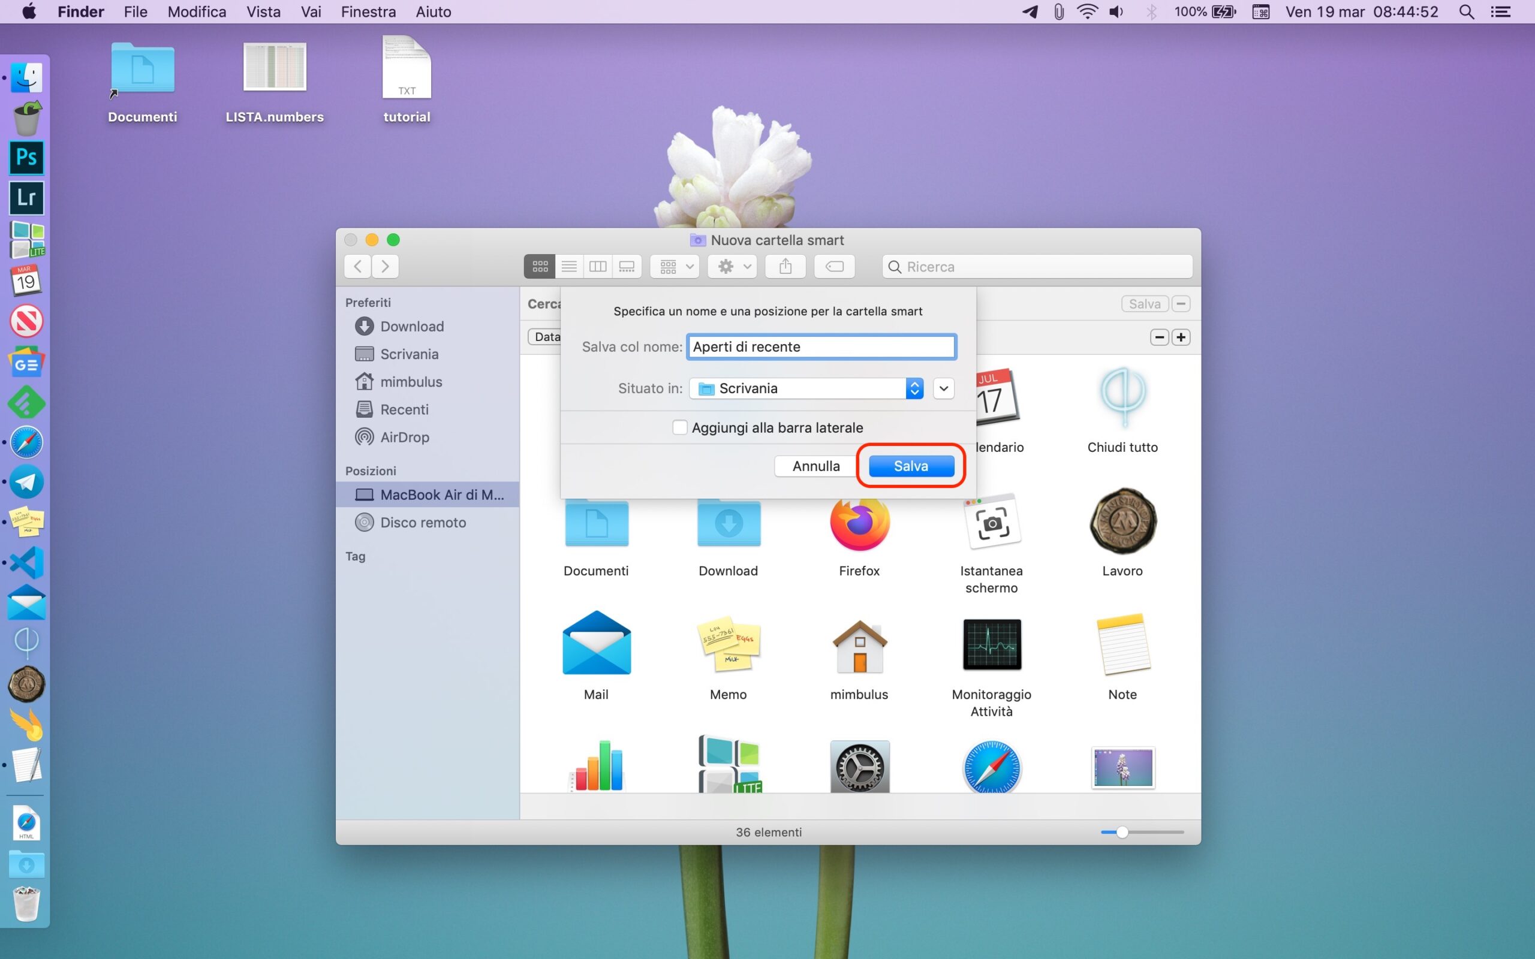
Task: Add a search criterion with the plus button
Action: pos(1181,337)
